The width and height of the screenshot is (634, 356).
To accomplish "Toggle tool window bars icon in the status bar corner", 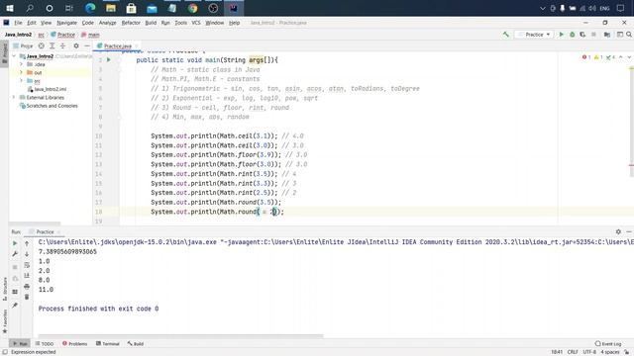I will pyautogui.click(x=4, y=352).
